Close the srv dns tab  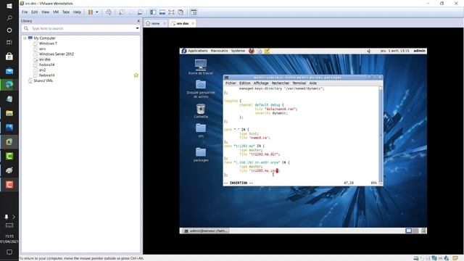[x=193, y=23]
